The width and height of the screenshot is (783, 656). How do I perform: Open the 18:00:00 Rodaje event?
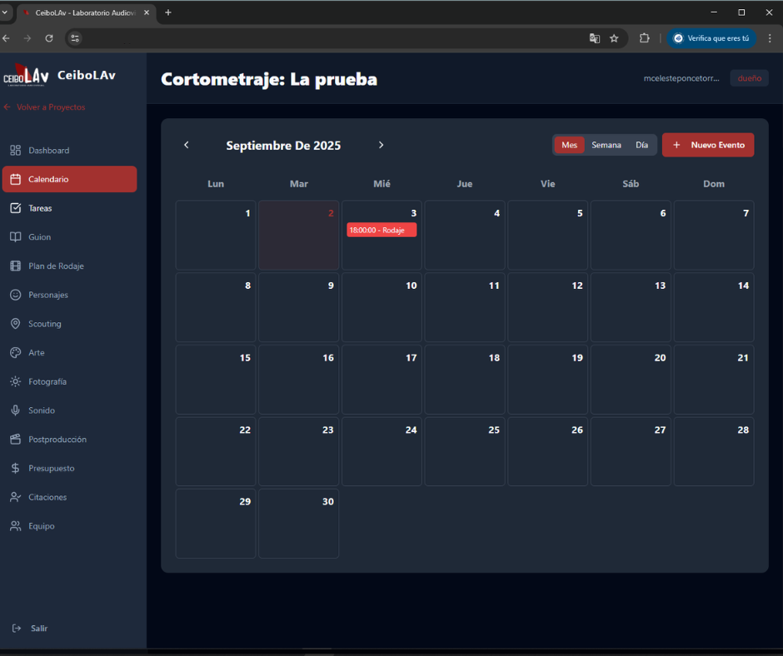pyautogui.click(x=382, y=230)
